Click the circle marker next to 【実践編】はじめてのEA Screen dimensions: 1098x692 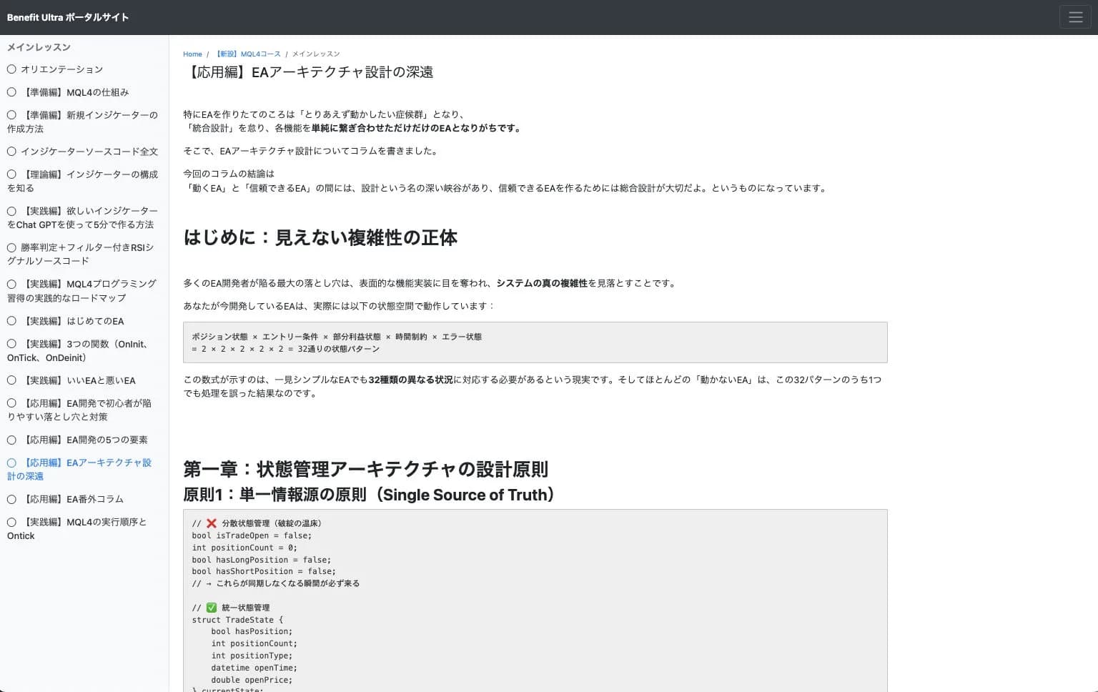11,321
